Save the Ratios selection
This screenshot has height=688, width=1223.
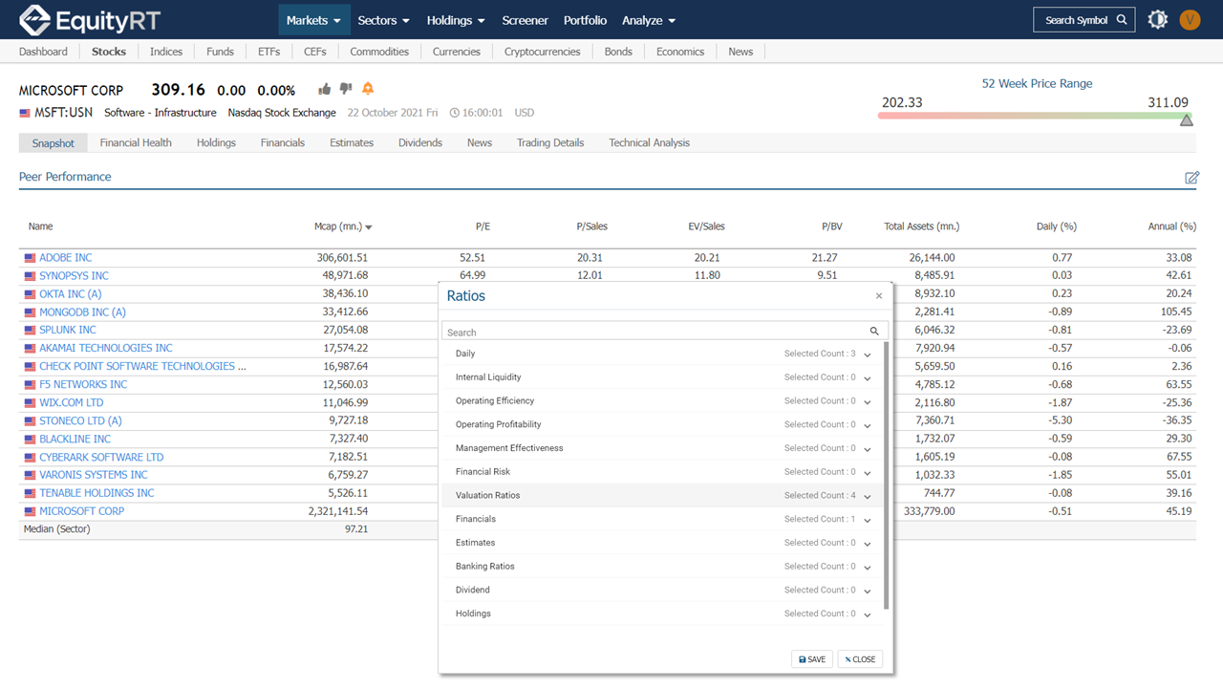(812, 659)
